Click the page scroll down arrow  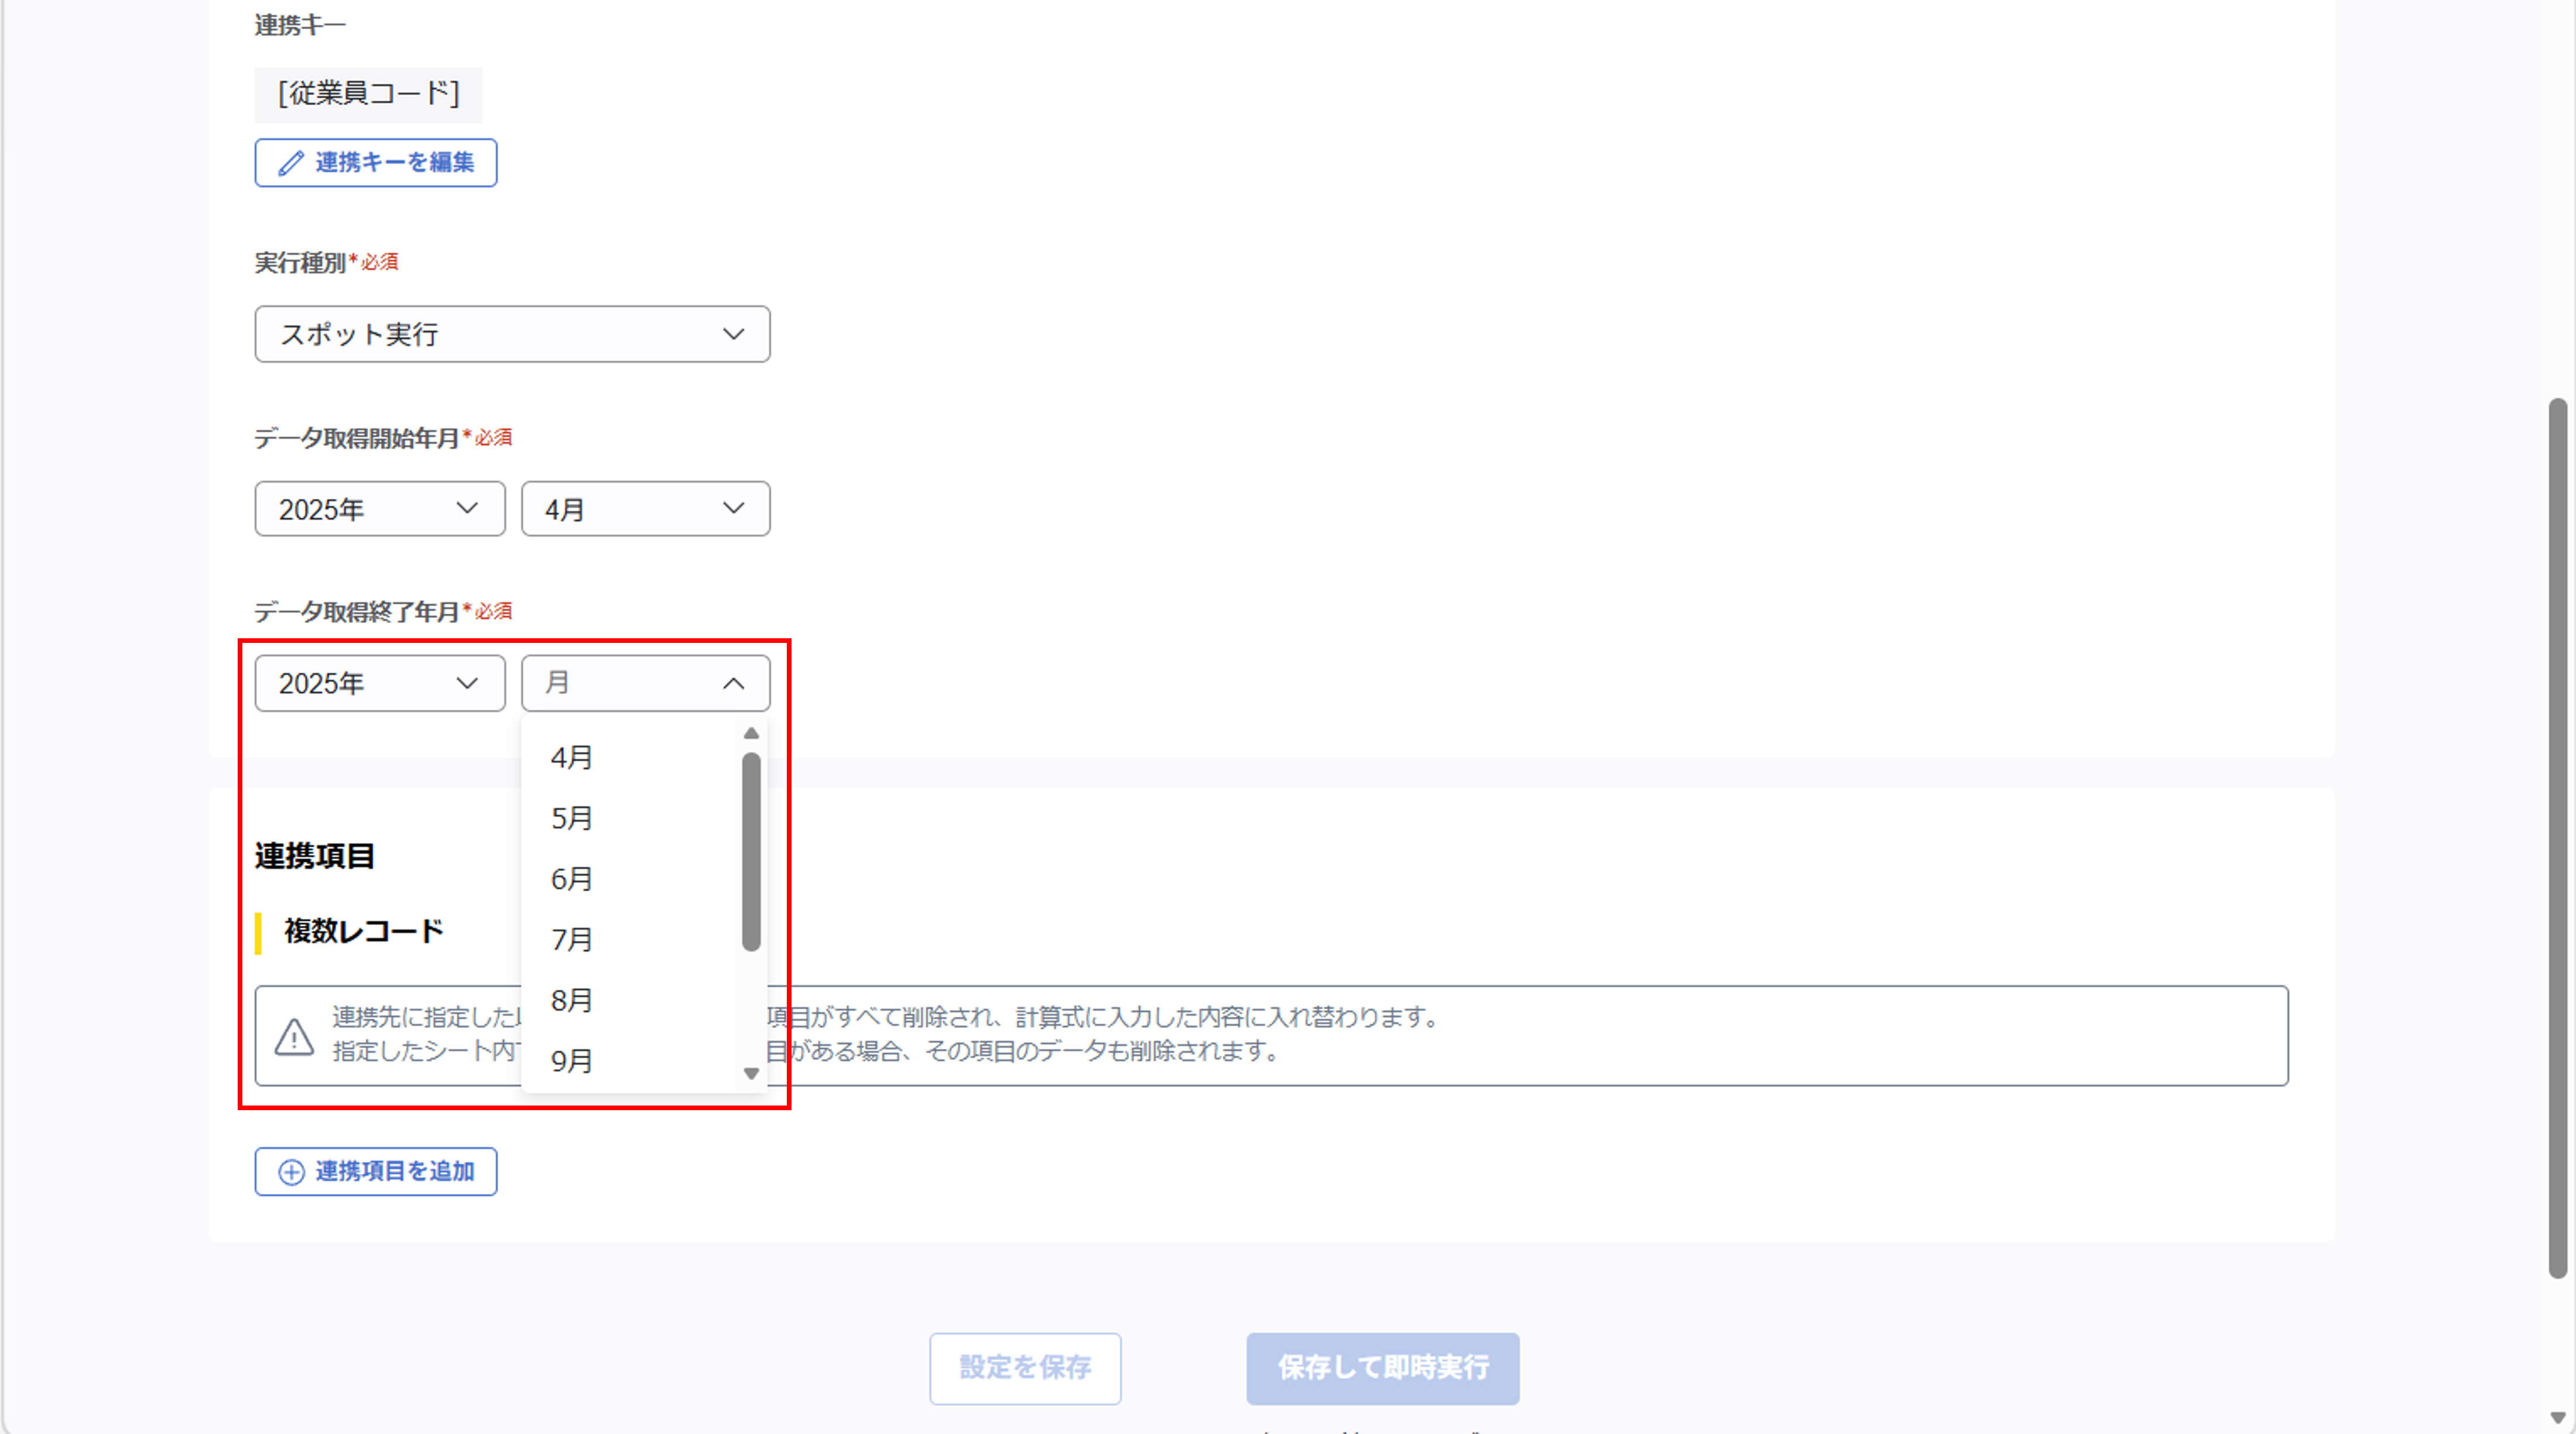coord(2557,1418)
